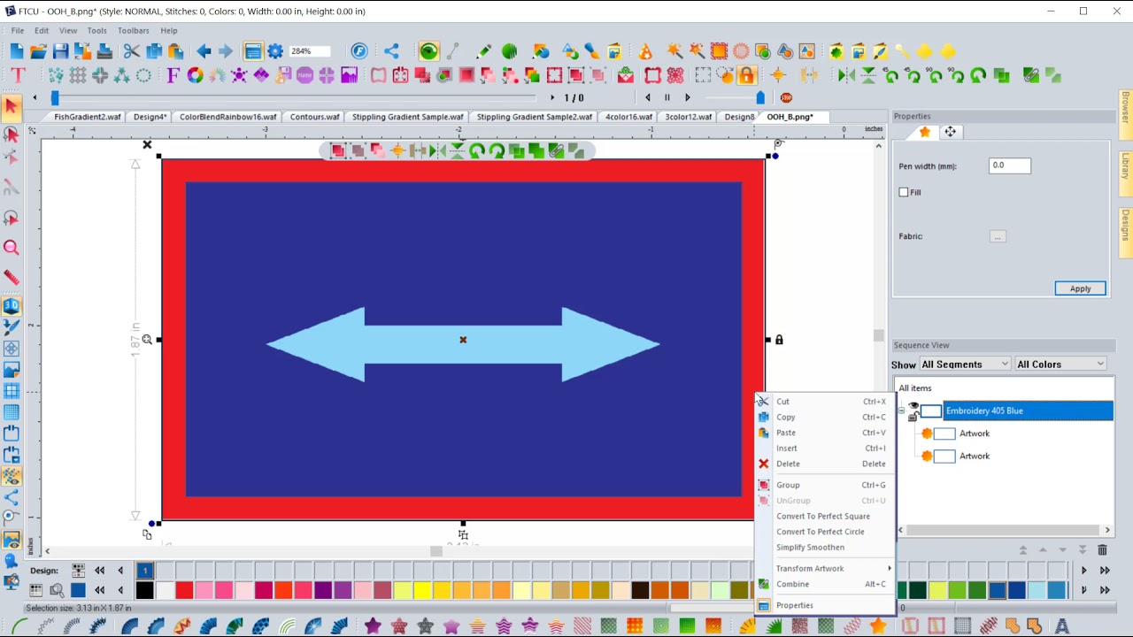Click the Apply button
Image resolution: width=1133 pixels, height=637 pixels.
point(1080,288)
